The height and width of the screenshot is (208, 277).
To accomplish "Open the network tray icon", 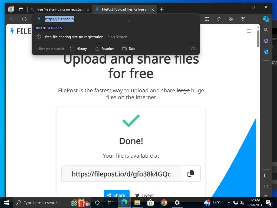I will pyautogui.click(x=236, y=203).
